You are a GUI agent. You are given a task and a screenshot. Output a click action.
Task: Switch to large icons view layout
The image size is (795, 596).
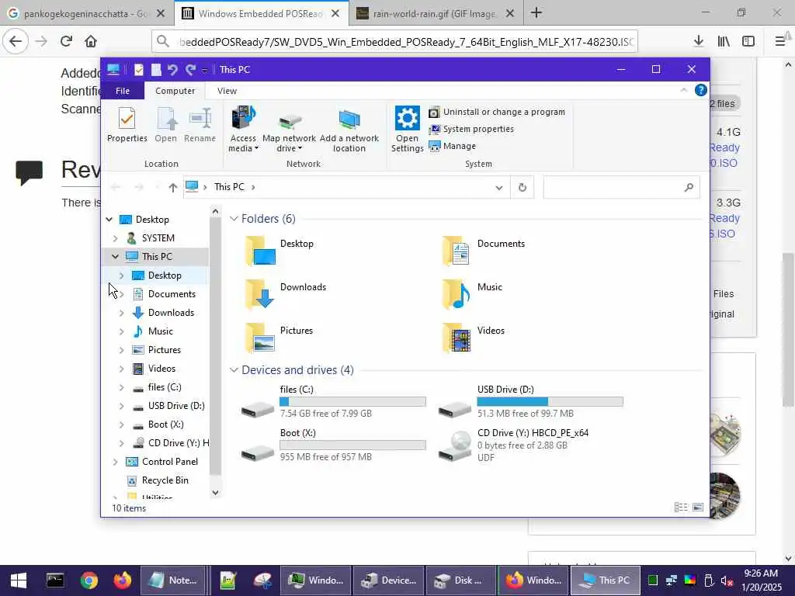[698, 508]
